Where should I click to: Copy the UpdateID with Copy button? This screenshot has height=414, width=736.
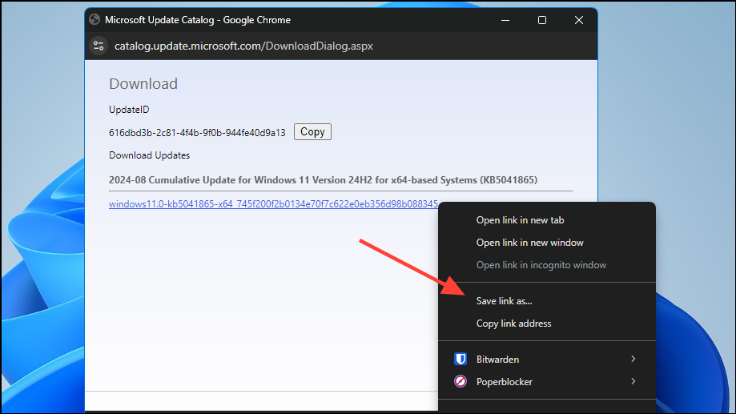(312, 132)
